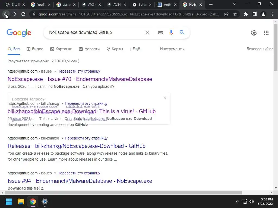
Task: Open the Windows Start menu
Action: (x=9, y=201)
